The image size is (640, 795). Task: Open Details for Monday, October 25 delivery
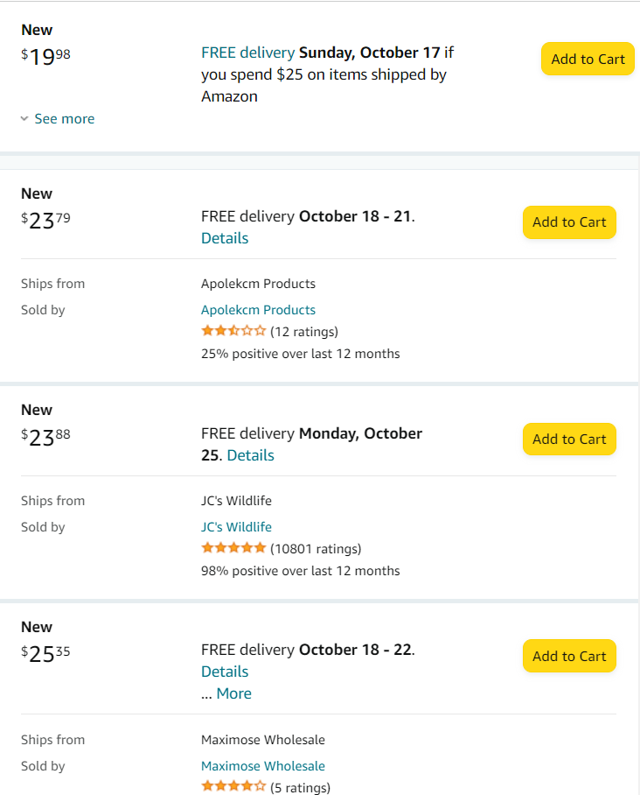250,455
